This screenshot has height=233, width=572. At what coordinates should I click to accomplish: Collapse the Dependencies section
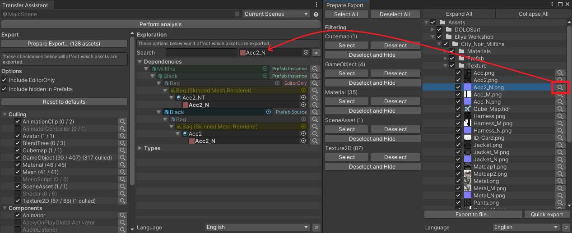140,62
